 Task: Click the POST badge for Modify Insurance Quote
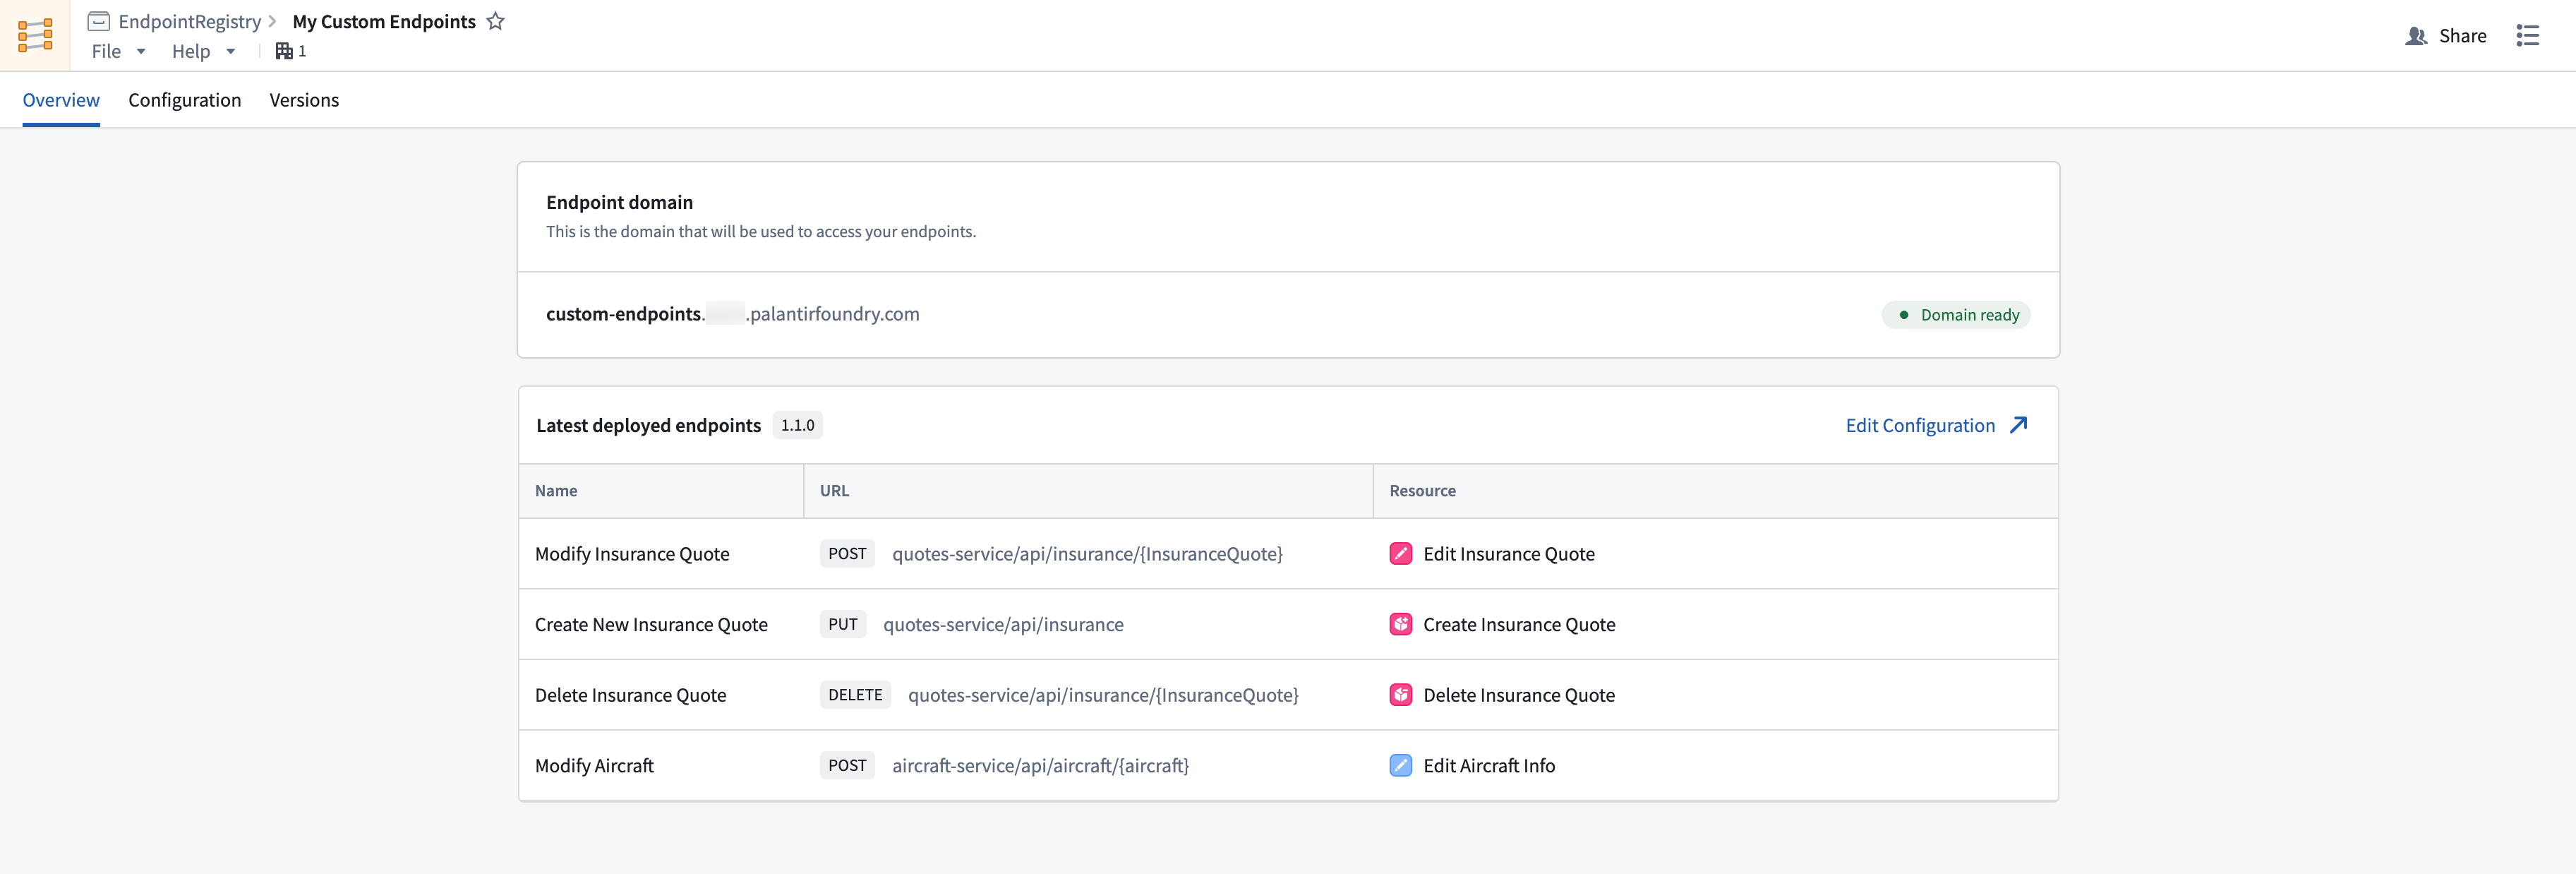pos(846,553)
